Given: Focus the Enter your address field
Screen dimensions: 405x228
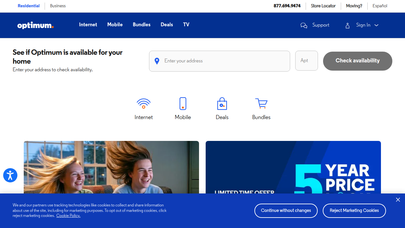Looking at the screenshot, I should pos(220,61).
